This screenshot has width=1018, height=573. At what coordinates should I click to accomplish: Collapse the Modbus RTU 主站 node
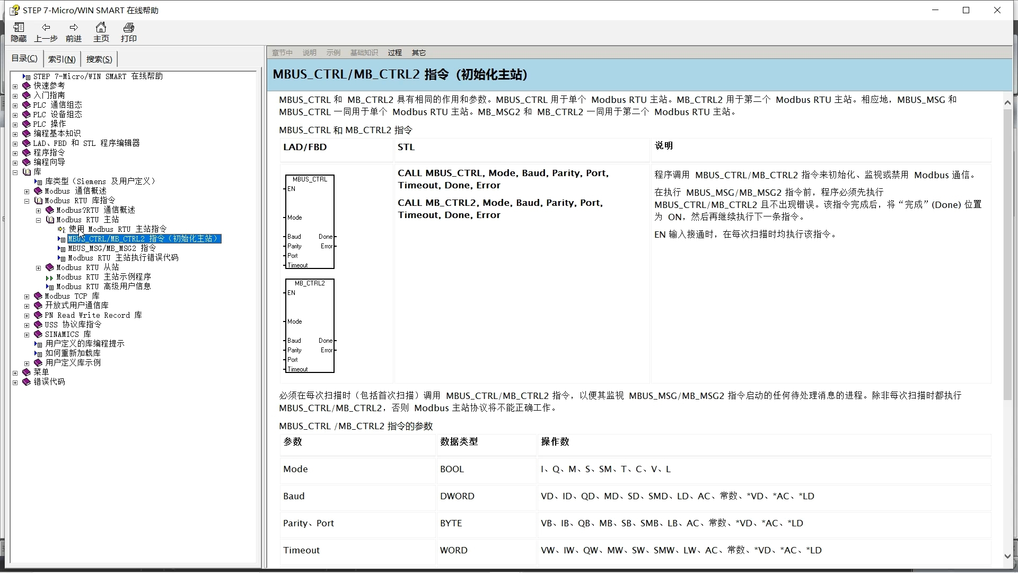coord(38,220)
